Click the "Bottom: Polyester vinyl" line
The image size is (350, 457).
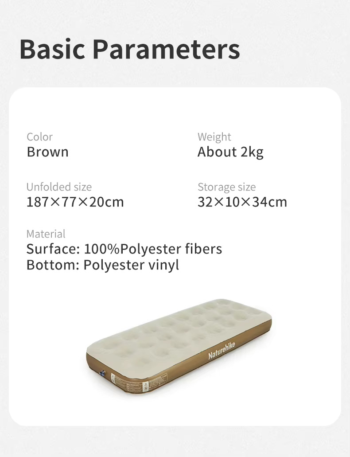(103, 265)
